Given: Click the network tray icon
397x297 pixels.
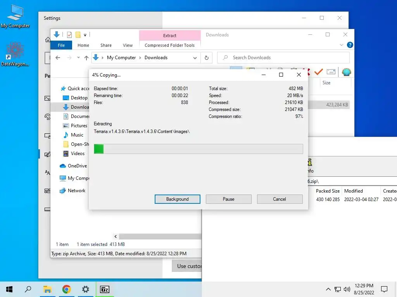Looking at the screenshot, I should (x=338, y=289).
